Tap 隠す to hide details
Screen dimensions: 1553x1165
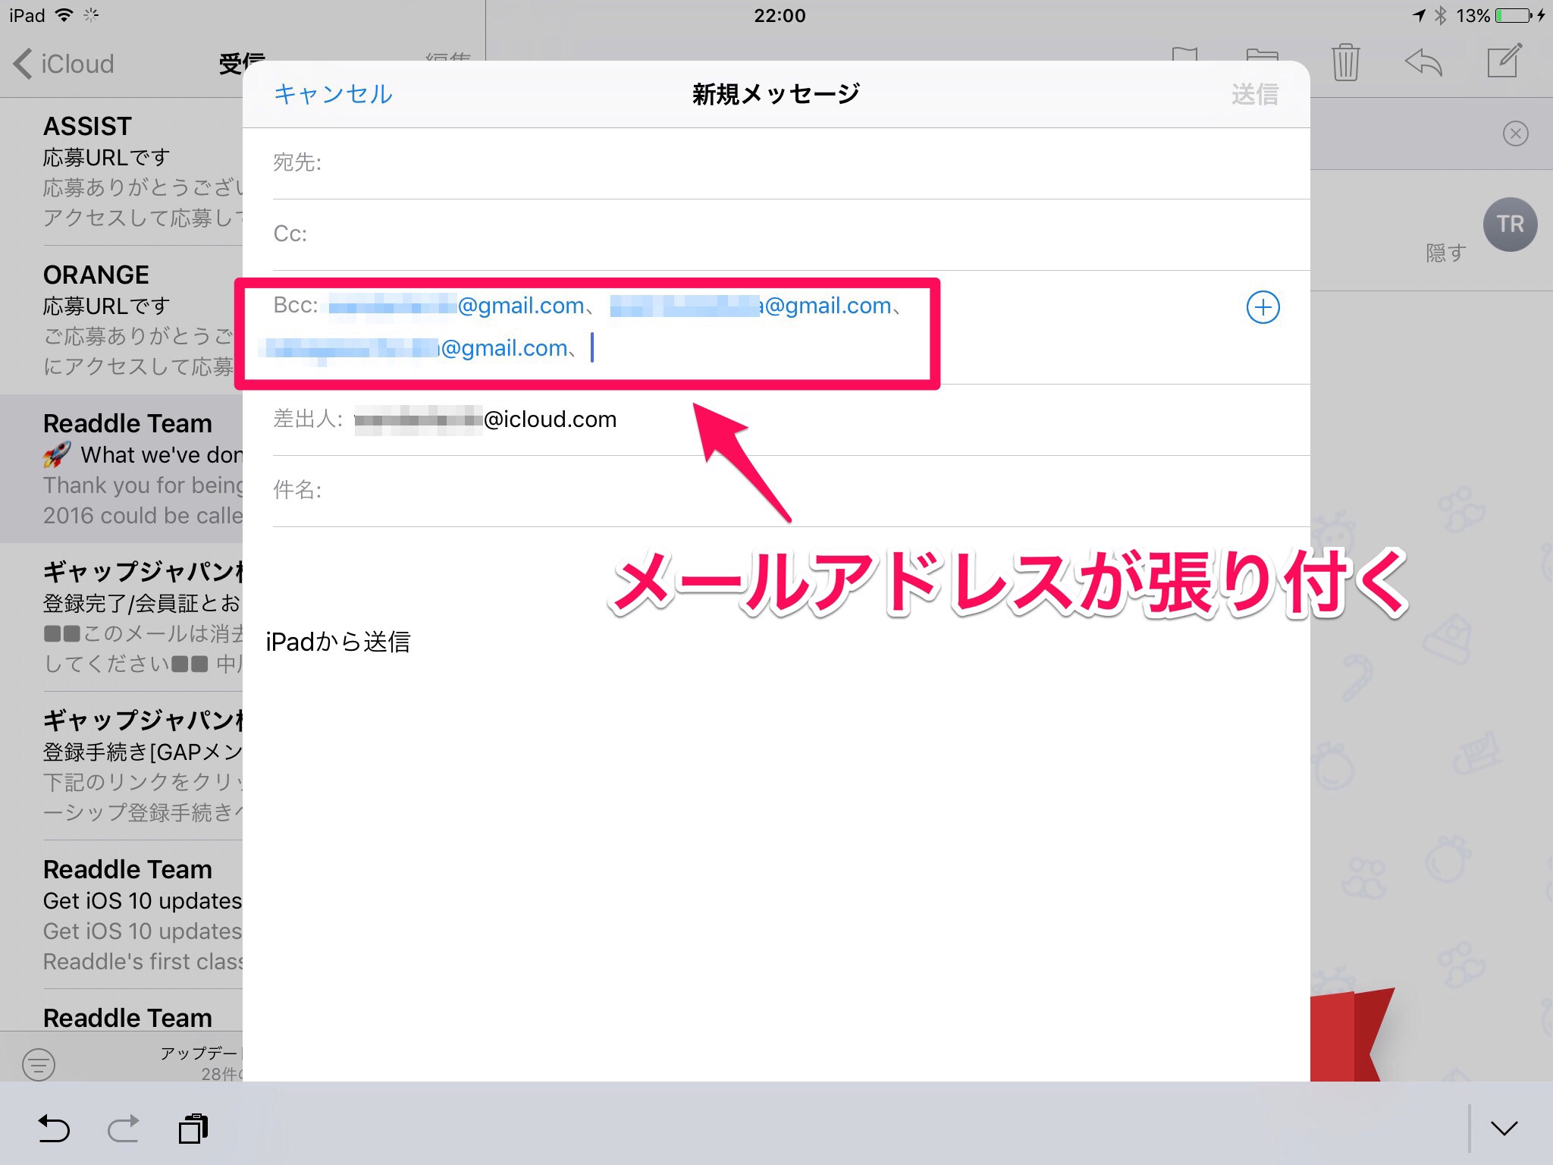1445,253
